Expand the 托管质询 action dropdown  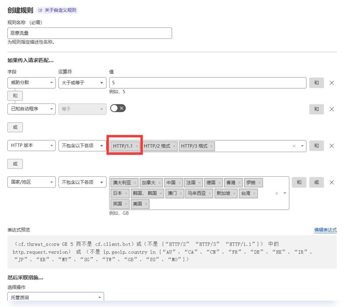pos(56,297)
